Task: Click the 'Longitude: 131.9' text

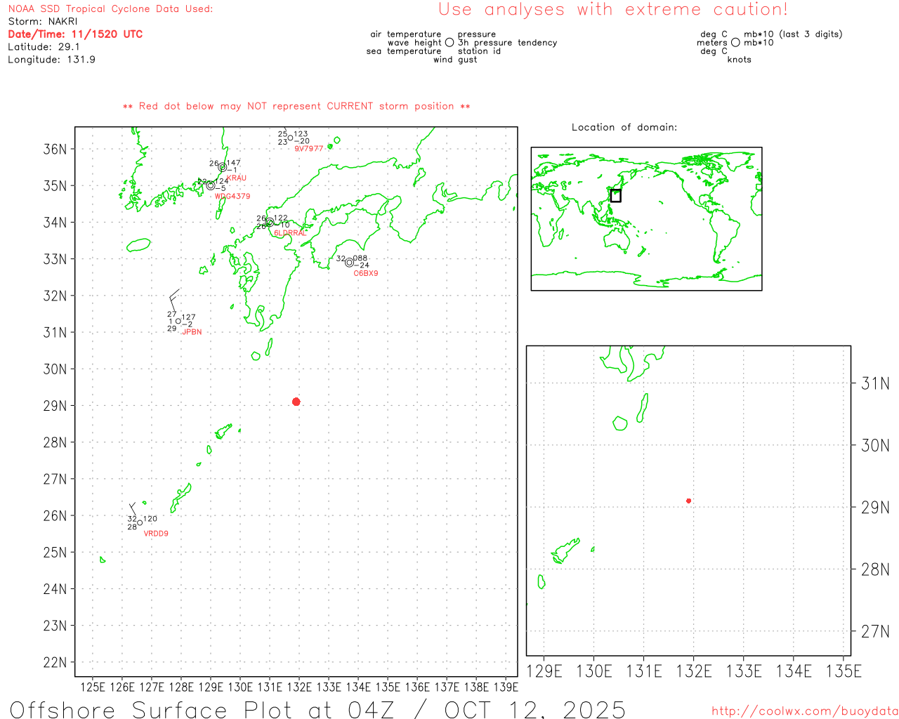Action: pyautogui.click(x=51, y=60)
